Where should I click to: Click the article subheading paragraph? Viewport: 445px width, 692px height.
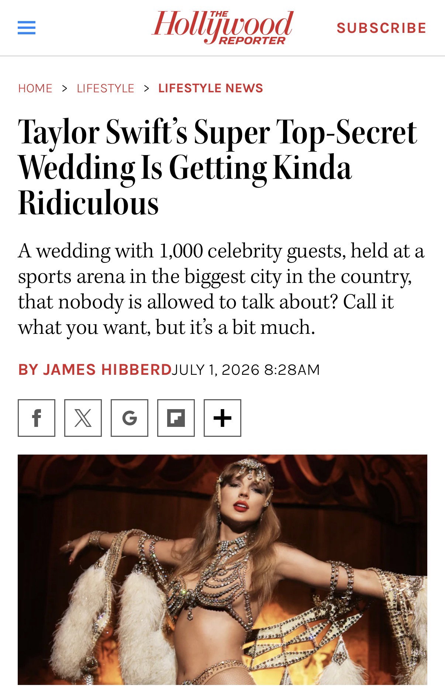[221, 289]
